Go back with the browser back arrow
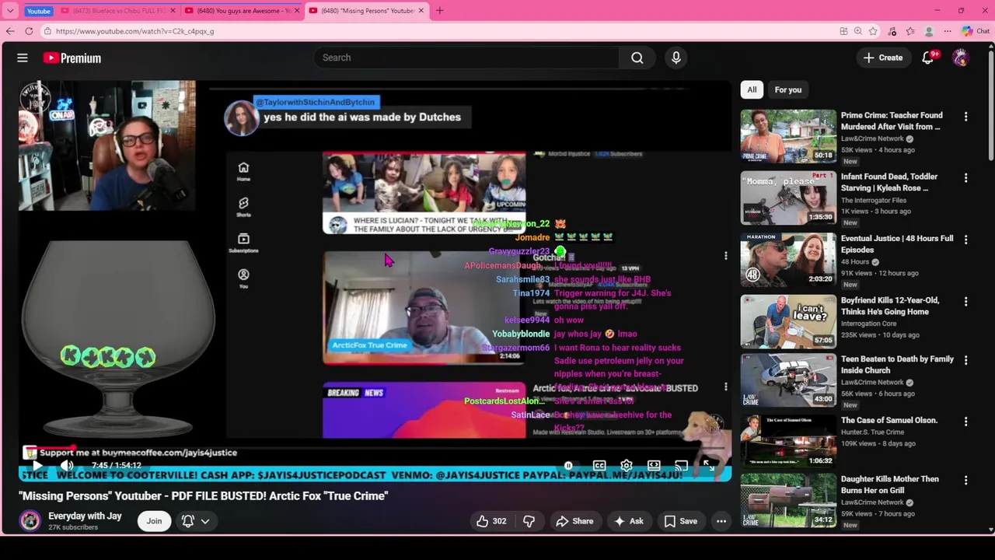 (x=10, y=31)
